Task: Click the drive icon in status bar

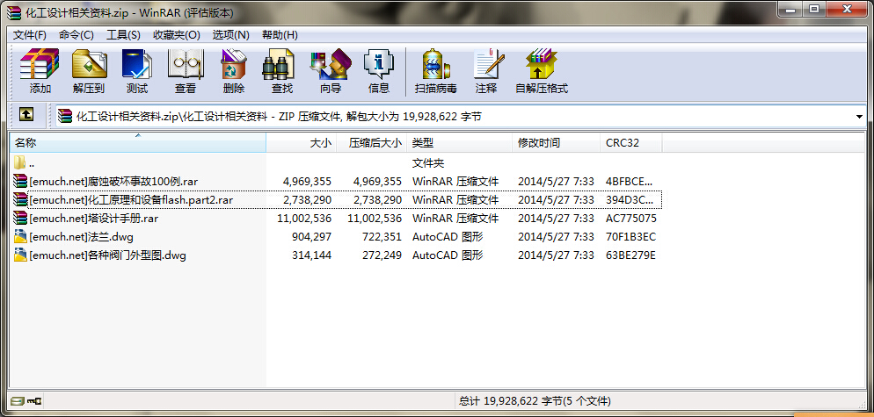Action: tap(18, 400)
